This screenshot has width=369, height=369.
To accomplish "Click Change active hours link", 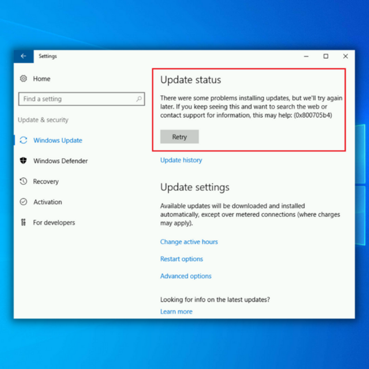I will [189, 242].
